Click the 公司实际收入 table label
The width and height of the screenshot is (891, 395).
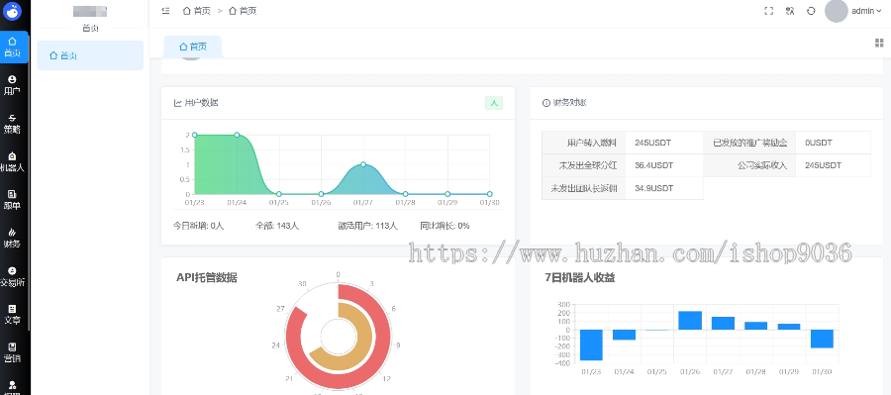pyautogui.click(x=762, y=165)
